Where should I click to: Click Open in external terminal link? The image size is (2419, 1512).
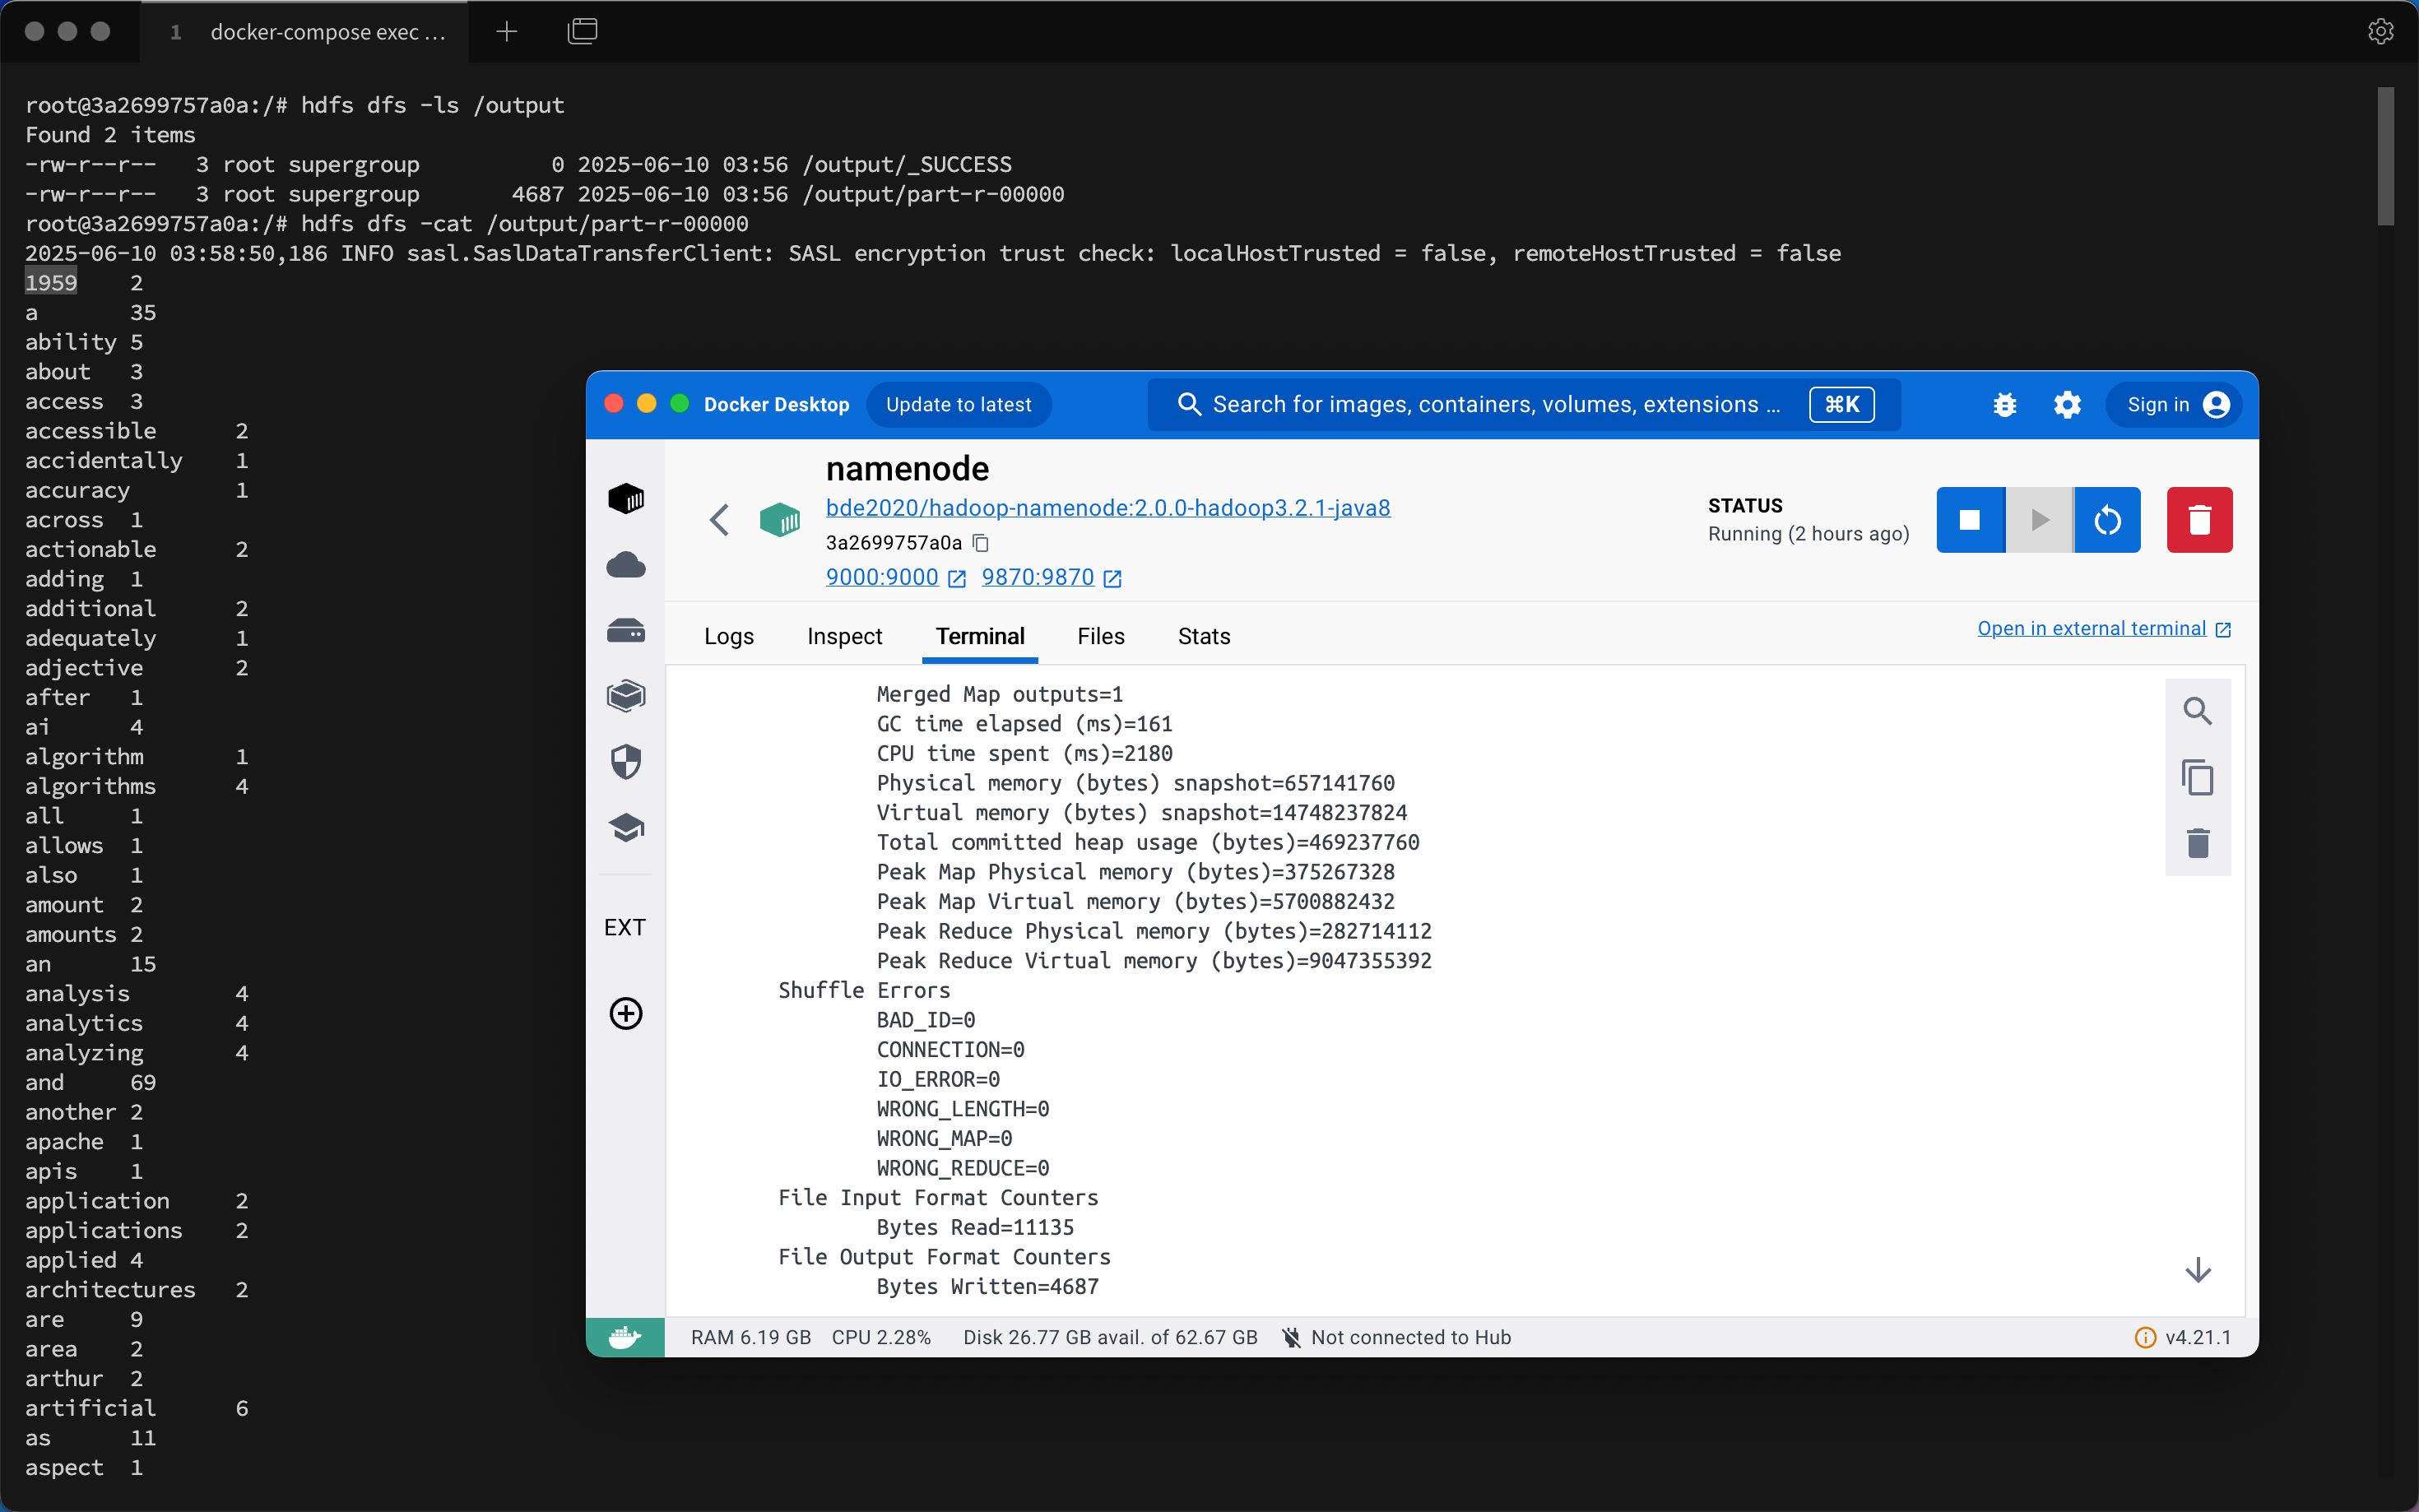coord(2104,628)
